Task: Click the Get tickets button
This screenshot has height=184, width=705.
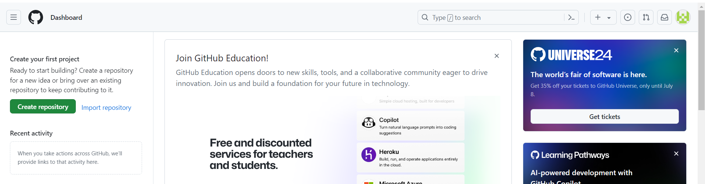Action: pyautogui.click(x=605, y=116)
